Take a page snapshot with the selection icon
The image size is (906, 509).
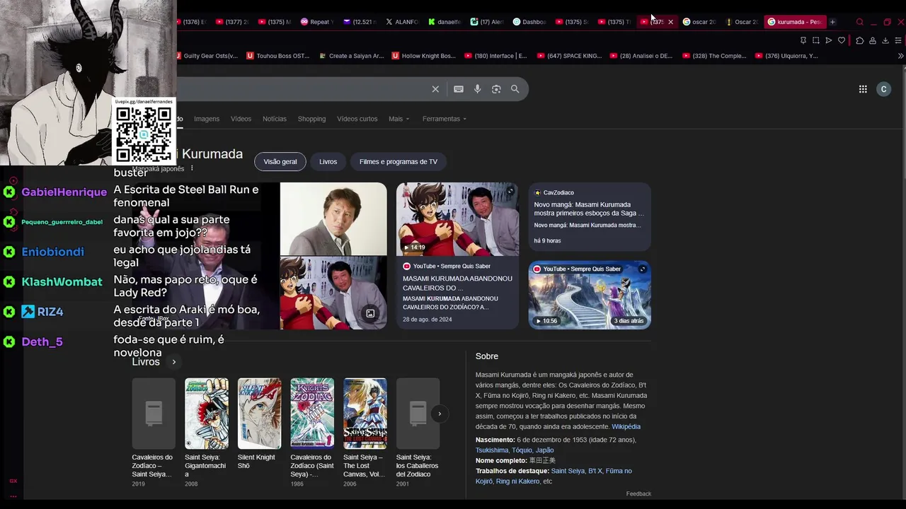coord(815,40)
